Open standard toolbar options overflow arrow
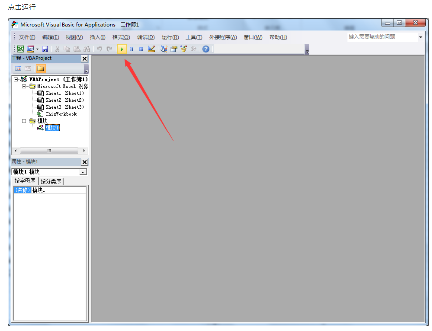Screen dimensions: 432x331 click(x=307, y=50)
